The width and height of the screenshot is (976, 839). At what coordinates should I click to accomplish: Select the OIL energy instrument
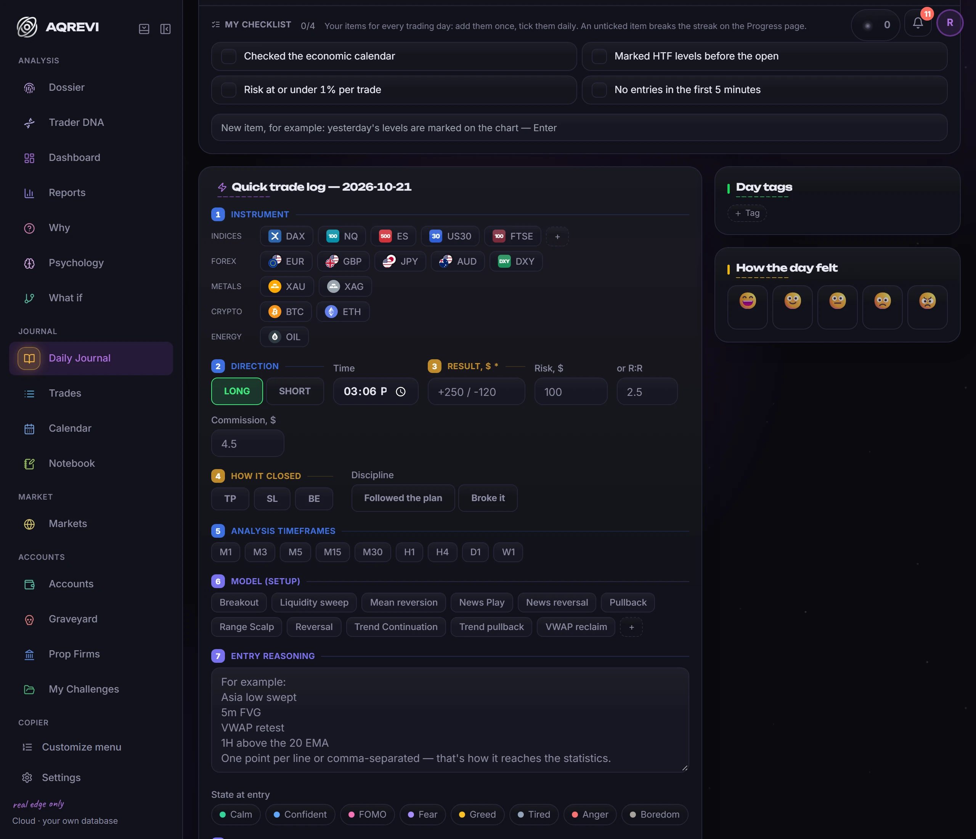(284, 337)
